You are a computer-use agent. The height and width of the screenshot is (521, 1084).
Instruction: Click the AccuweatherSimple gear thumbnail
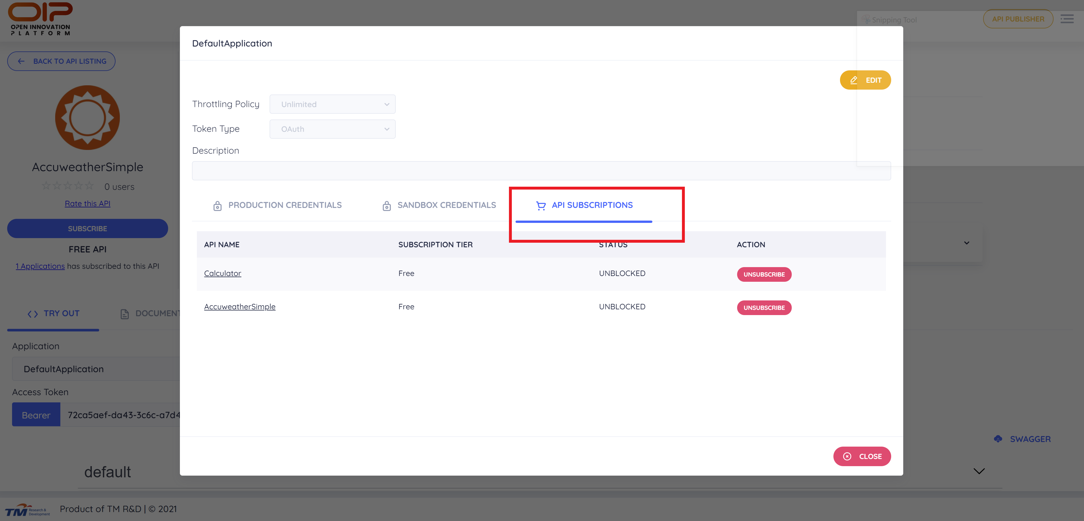pyautogui.click(x=88, y=118)
